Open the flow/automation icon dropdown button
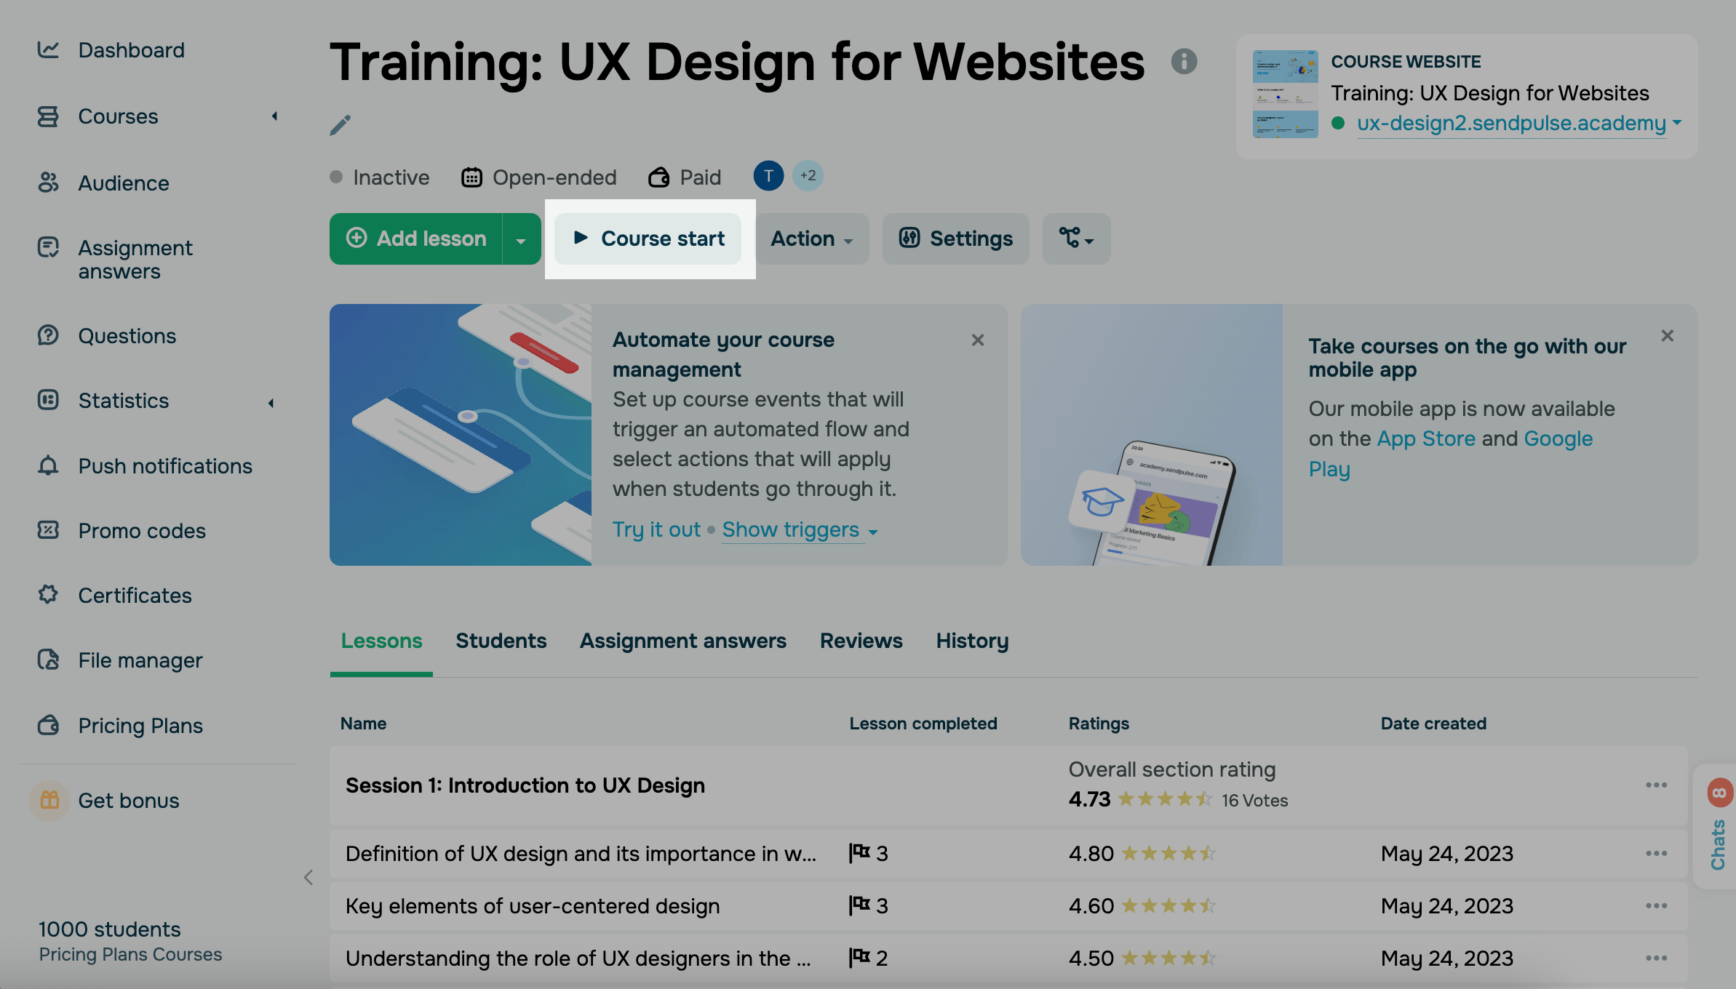 [1076, 239]
